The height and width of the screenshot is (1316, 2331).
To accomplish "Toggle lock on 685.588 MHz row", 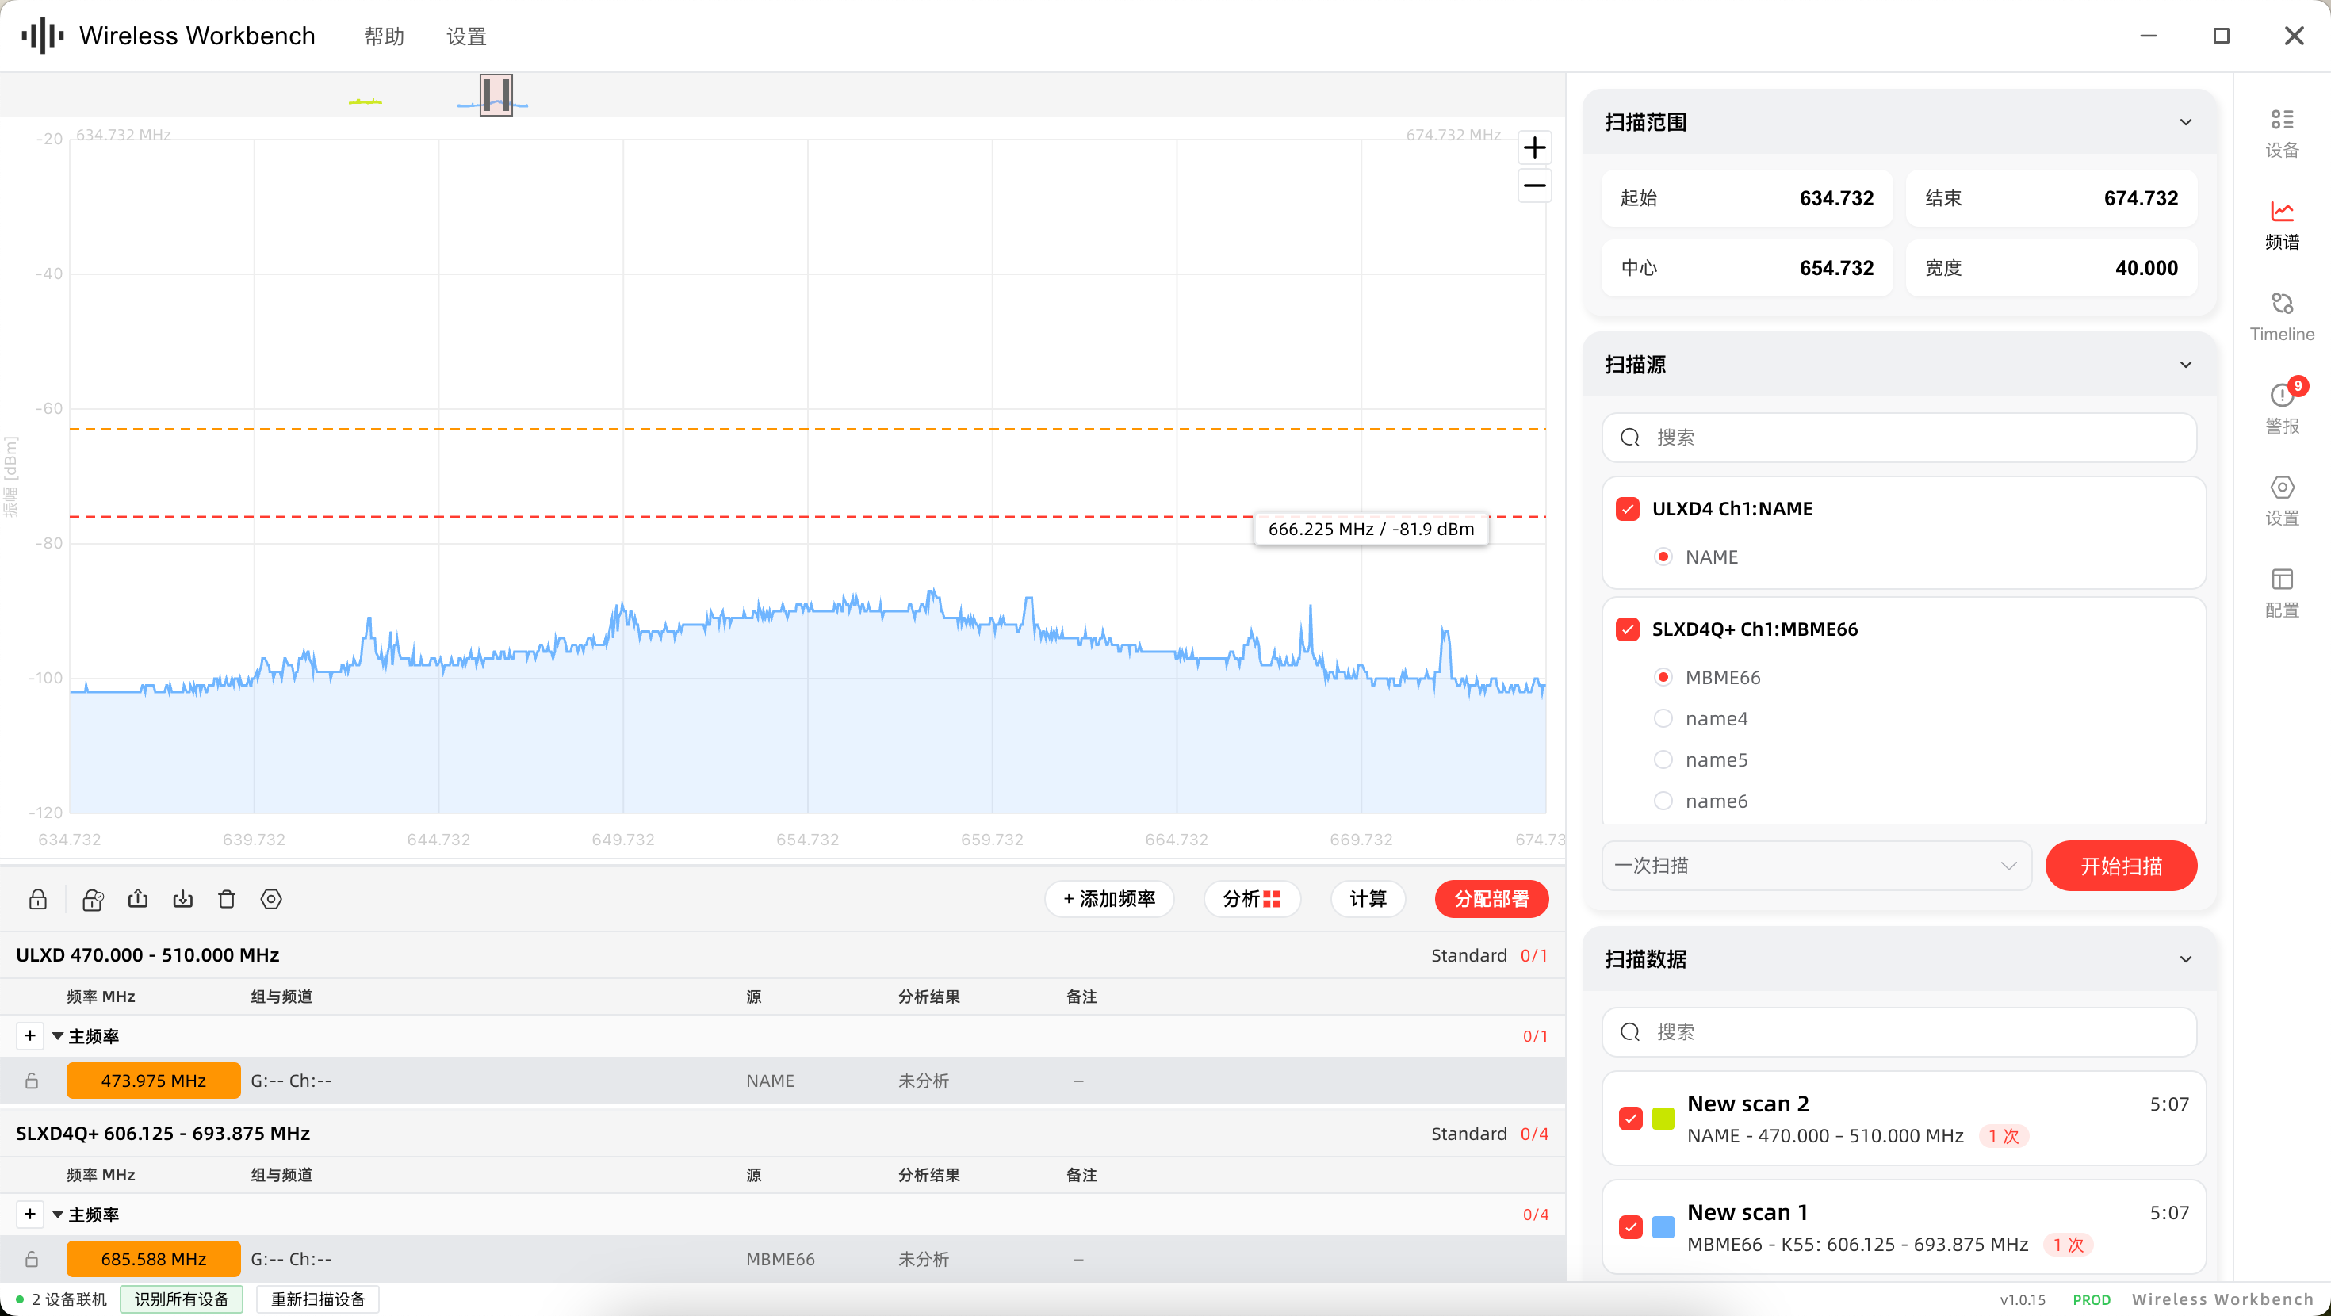I will pos(32,1259).
